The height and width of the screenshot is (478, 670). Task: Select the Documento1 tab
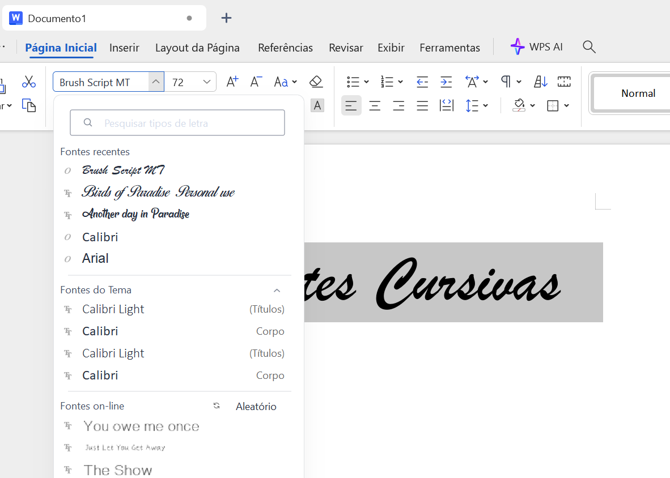coord(104,18)
